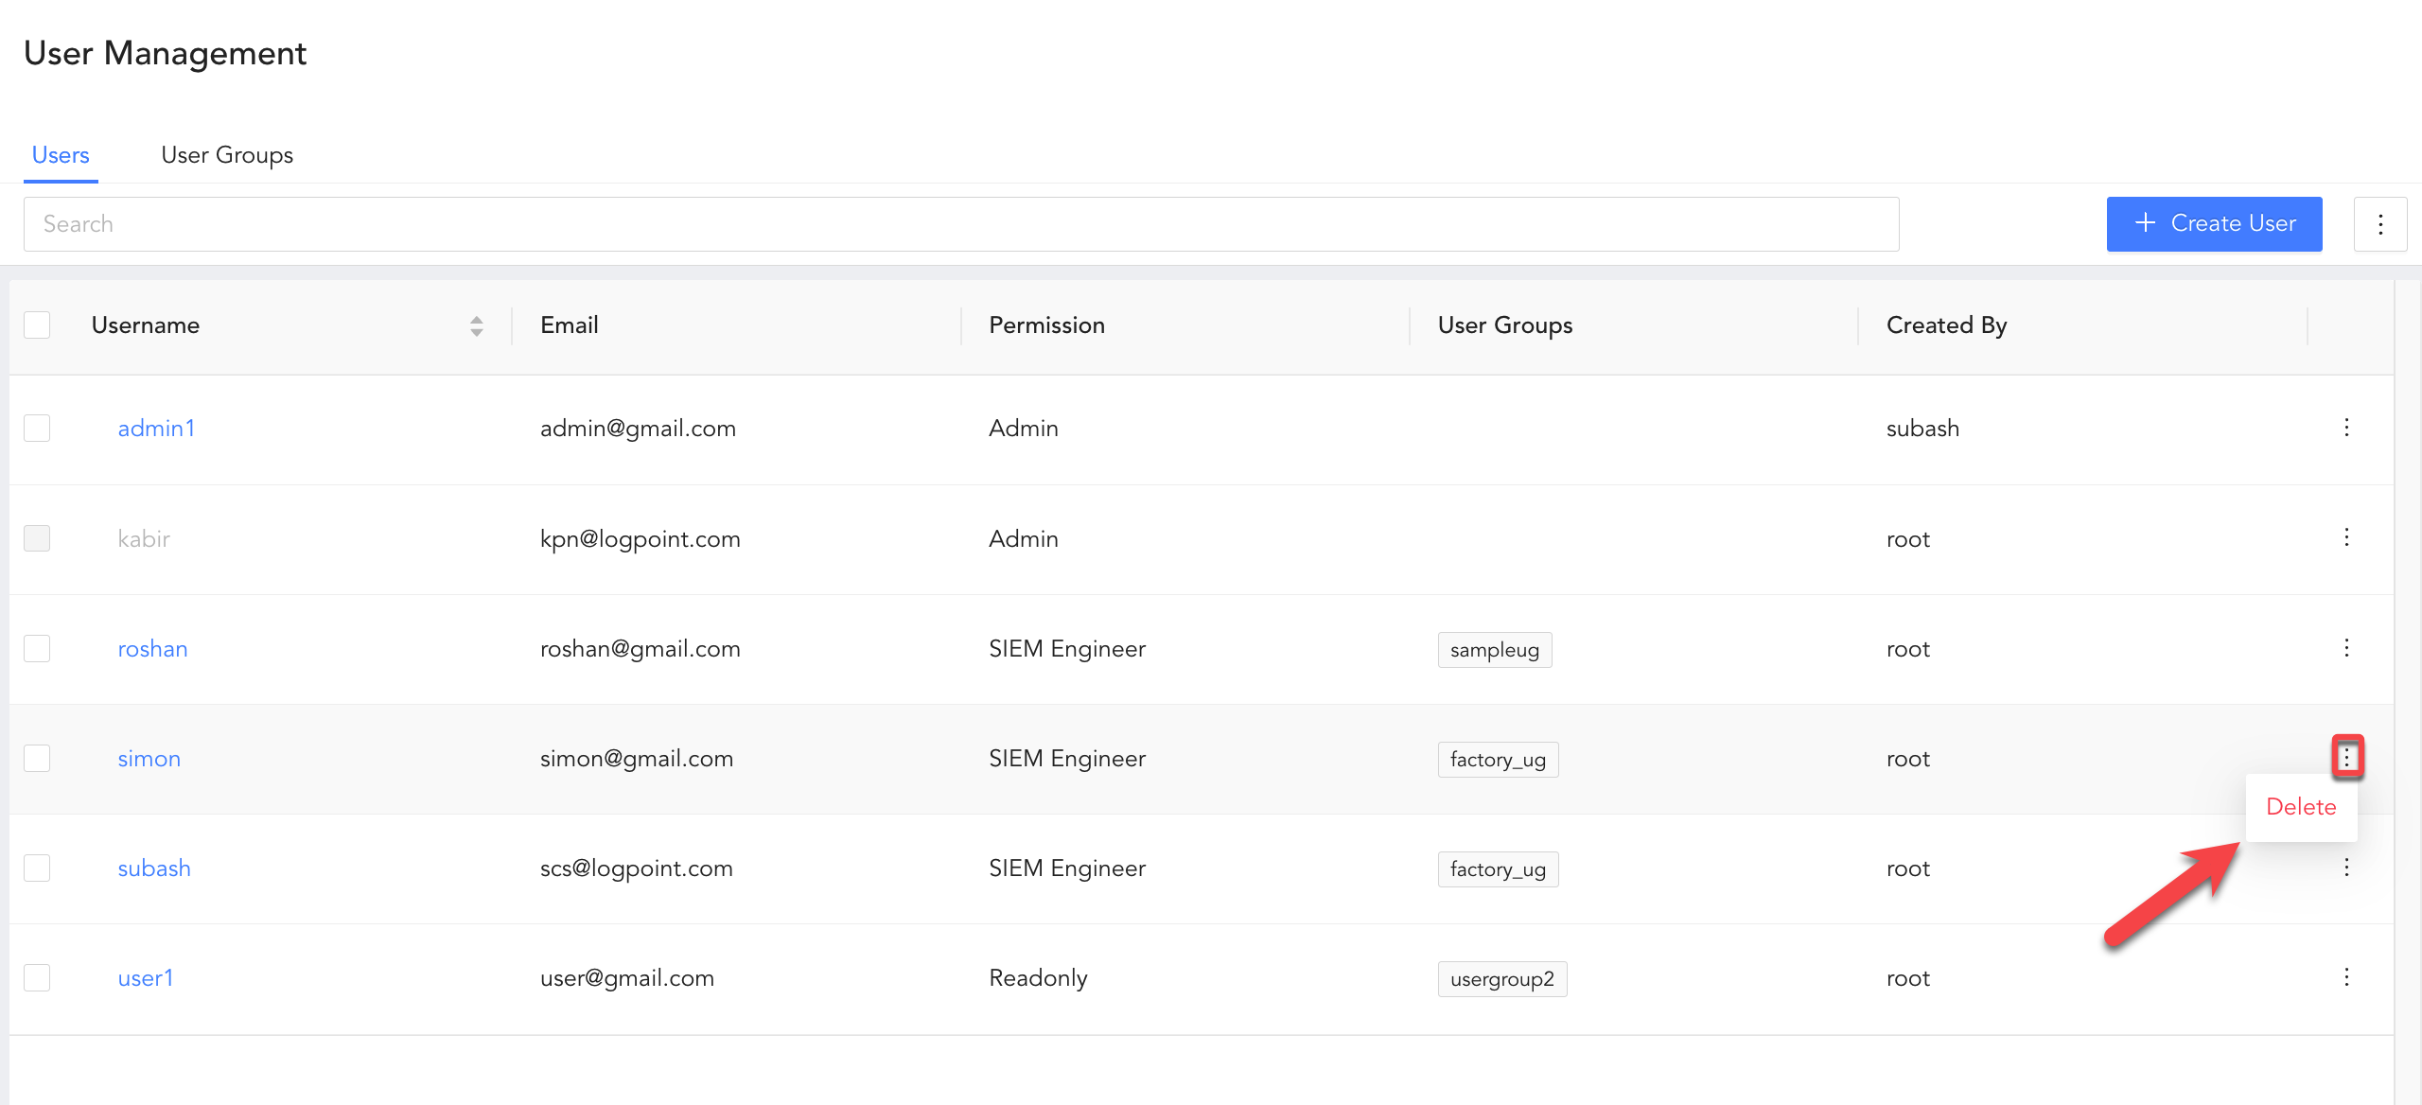The image size is (2422, 1105).
Task: Open the simon user link
Action: click(x=149, y=759)
